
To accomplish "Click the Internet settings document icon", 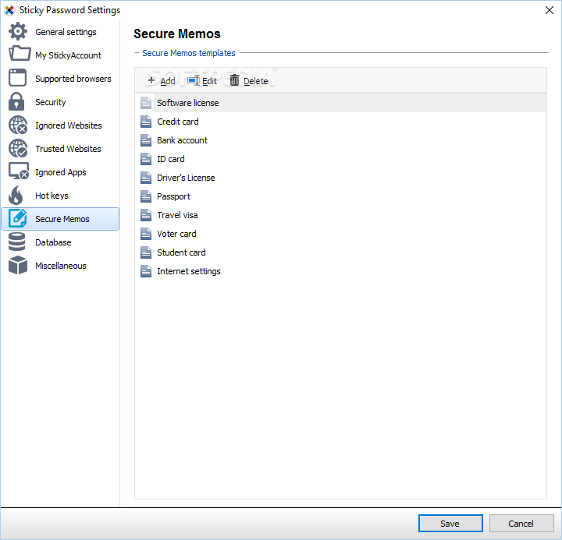I will (145, 271).
